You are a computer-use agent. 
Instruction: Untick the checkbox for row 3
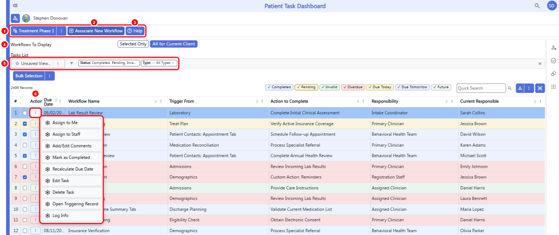coord(25,134)
